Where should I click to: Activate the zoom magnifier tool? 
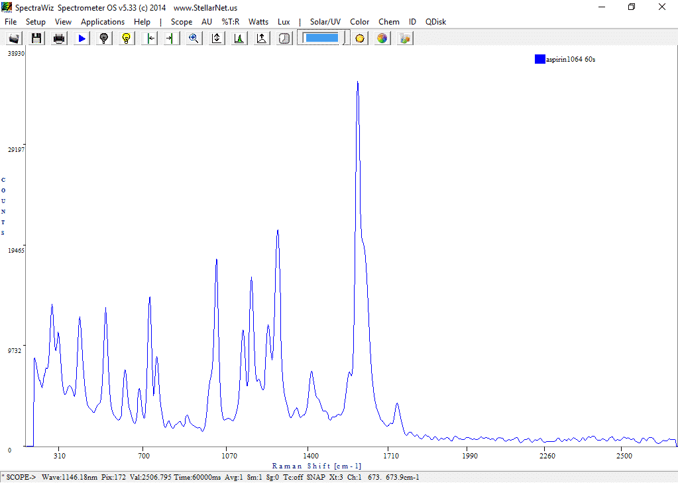tap(194, 38)
